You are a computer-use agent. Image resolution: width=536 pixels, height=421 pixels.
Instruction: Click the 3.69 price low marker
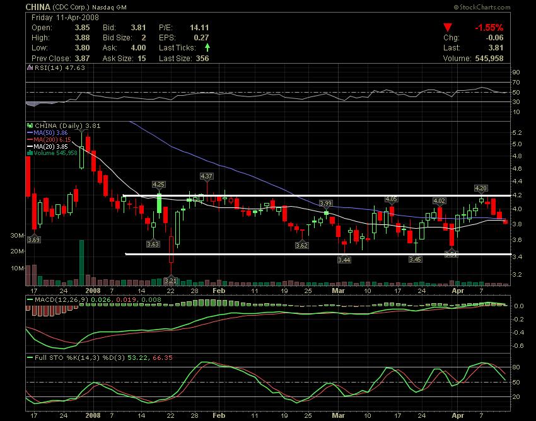[x=34, y=240]
